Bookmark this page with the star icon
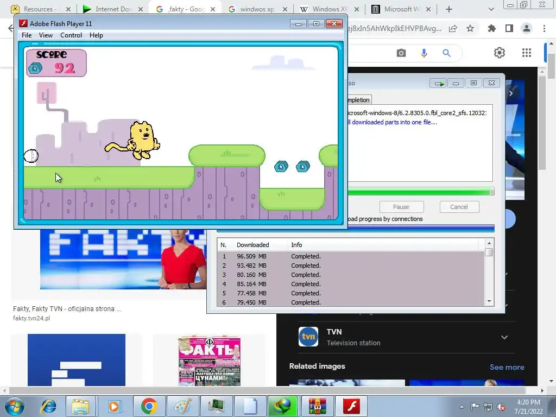 (470, 28)
